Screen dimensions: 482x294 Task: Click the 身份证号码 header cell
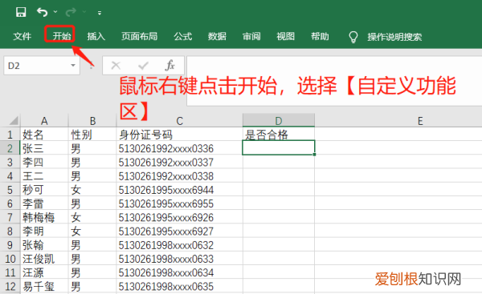pos(179,135)
